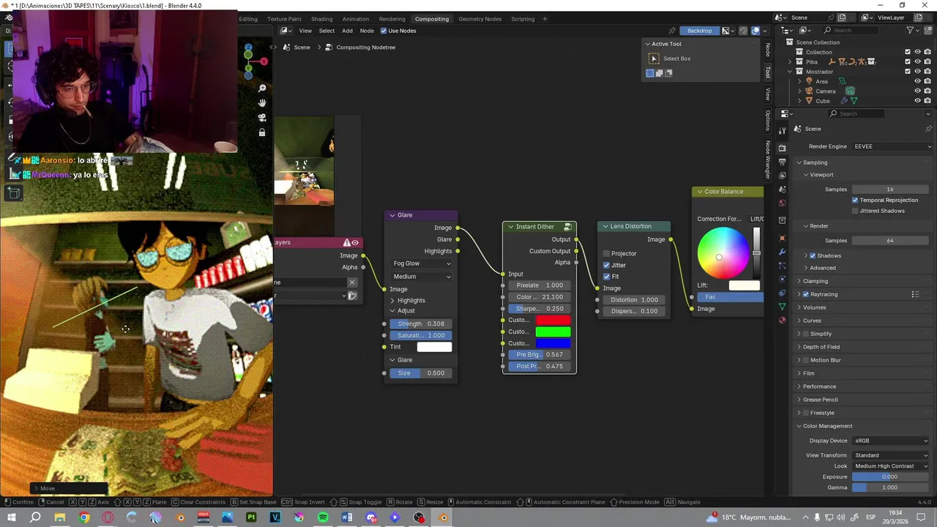Image resolution: width=937 pixels, height=527 pixels.
Task: Click the X button on Render Layers scene field
Action: (352, 283)
